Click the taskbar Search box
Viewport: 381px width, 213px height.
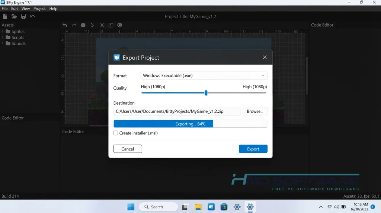158,207
